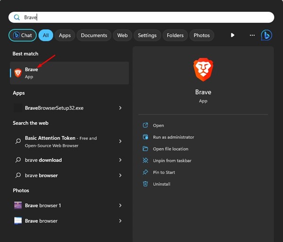283x242 pixels.
Task: Select the All filter tab
Action: (x=46, y=35)
